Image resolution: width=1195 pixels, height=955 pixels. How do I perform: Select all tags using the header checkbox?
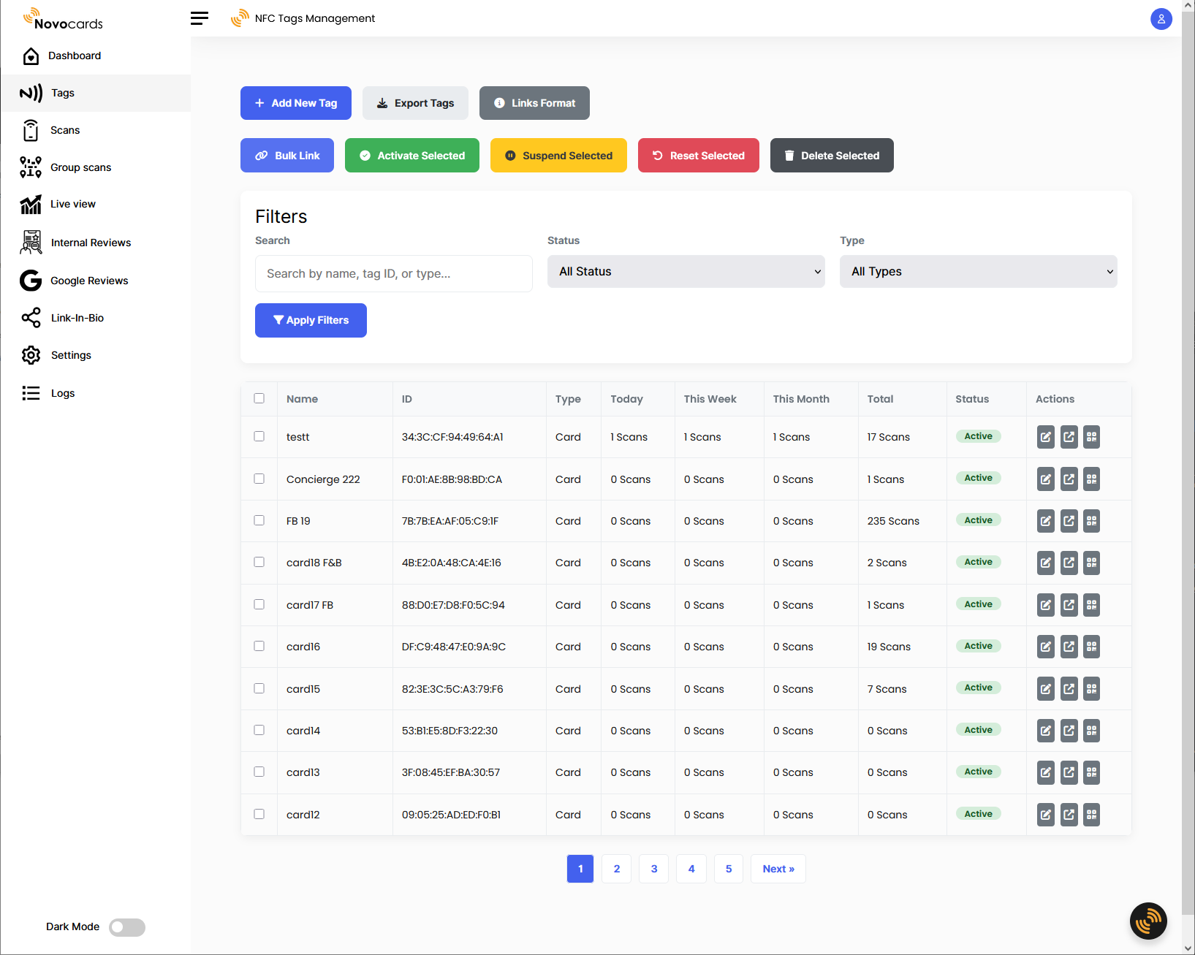259,398
